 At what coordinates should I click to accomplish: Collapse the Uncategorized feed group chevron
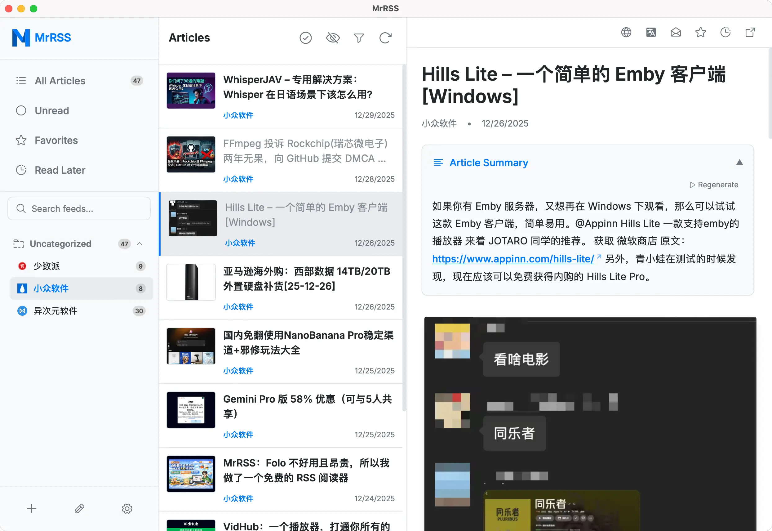(140, 243)
